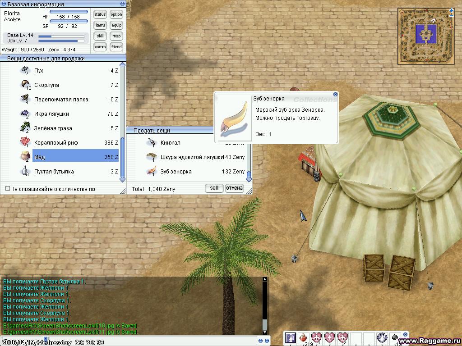The image size is (462, 346).
Task: Click the HP bar 158 / 158
Action: [69, 12]
